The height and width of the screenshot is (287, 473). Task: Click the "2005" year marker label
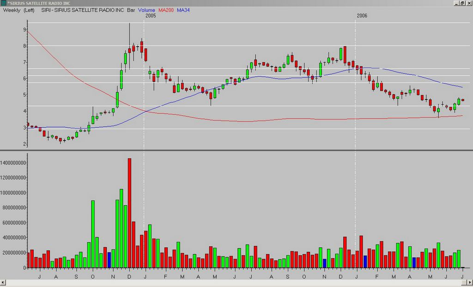click(x=151, y=16)
